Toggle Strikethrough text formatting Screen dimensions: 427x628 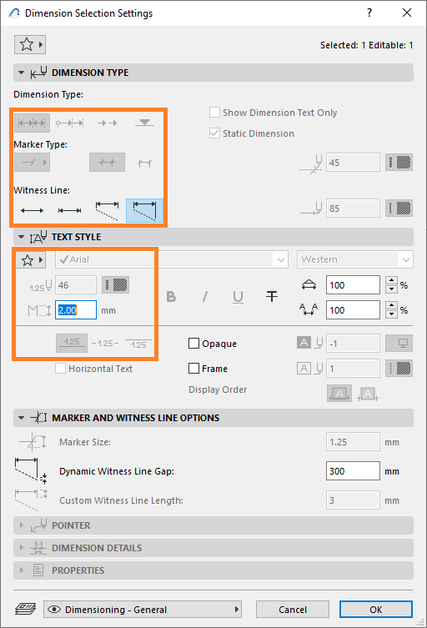[272, 297]
